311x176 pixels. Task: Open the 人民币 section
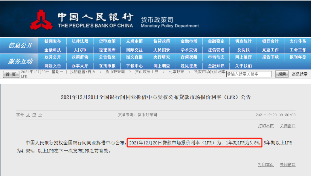tap(80, 50)
